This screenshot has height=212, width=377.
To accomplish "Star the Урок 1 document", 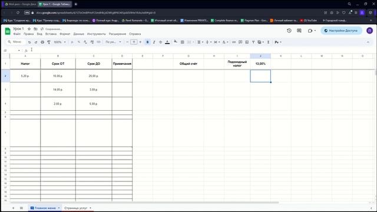I will pyautogui.click(x=29, y=29).
